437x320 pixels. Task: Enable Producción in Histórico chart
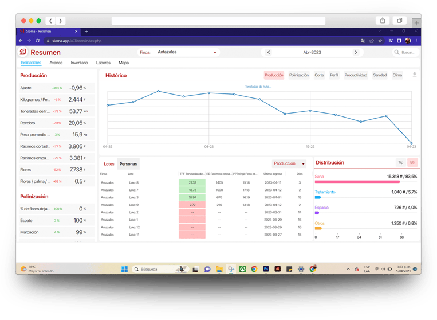[274, 75]
